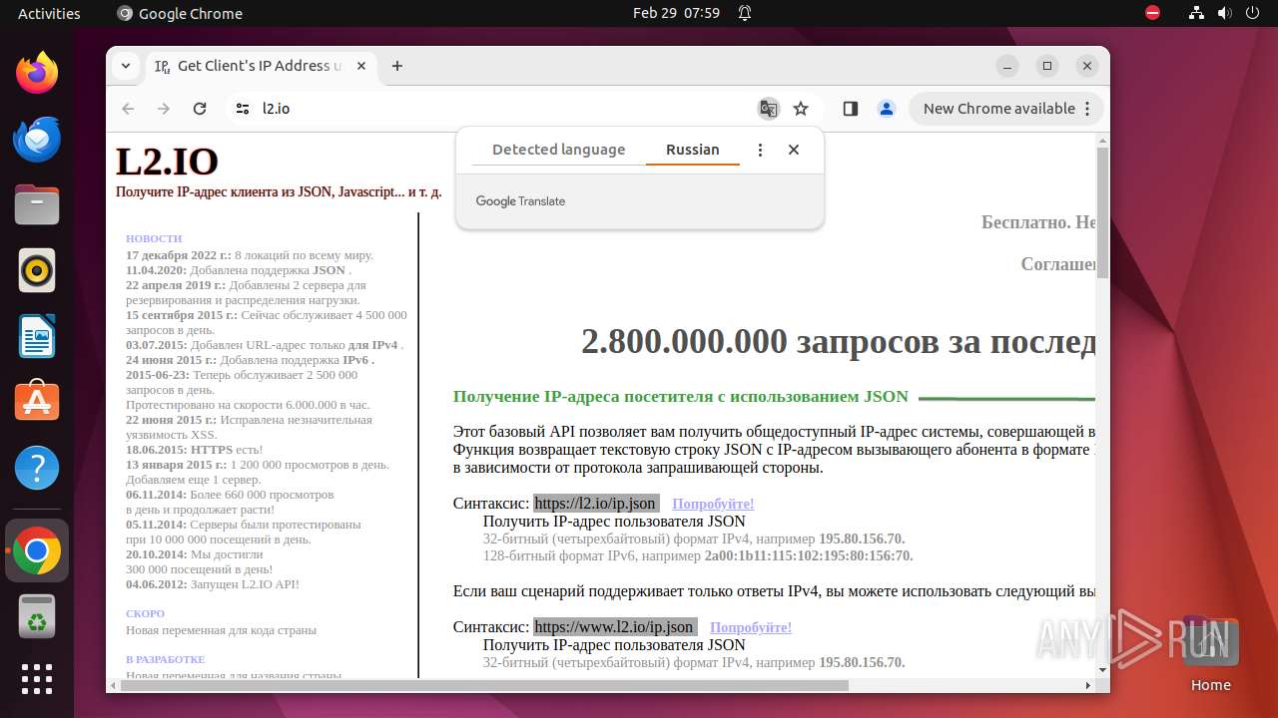Select Google Chrome icon in dock
1278x718 pixels.
37,550
